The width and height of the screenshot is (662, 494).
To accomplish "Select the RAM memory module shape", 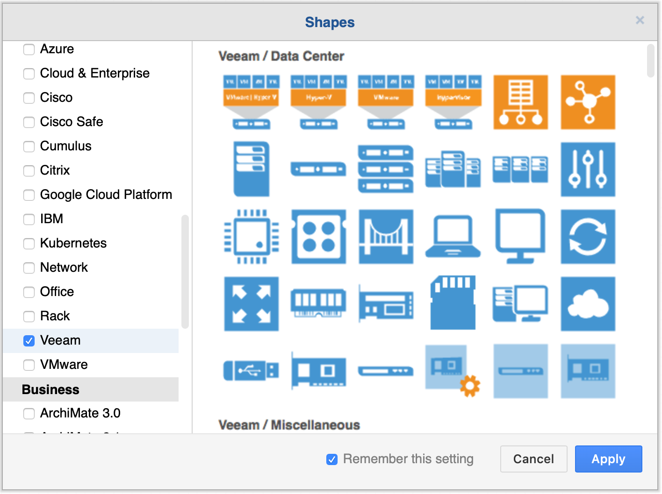I will pyautogui.click(x=318, y=304).
